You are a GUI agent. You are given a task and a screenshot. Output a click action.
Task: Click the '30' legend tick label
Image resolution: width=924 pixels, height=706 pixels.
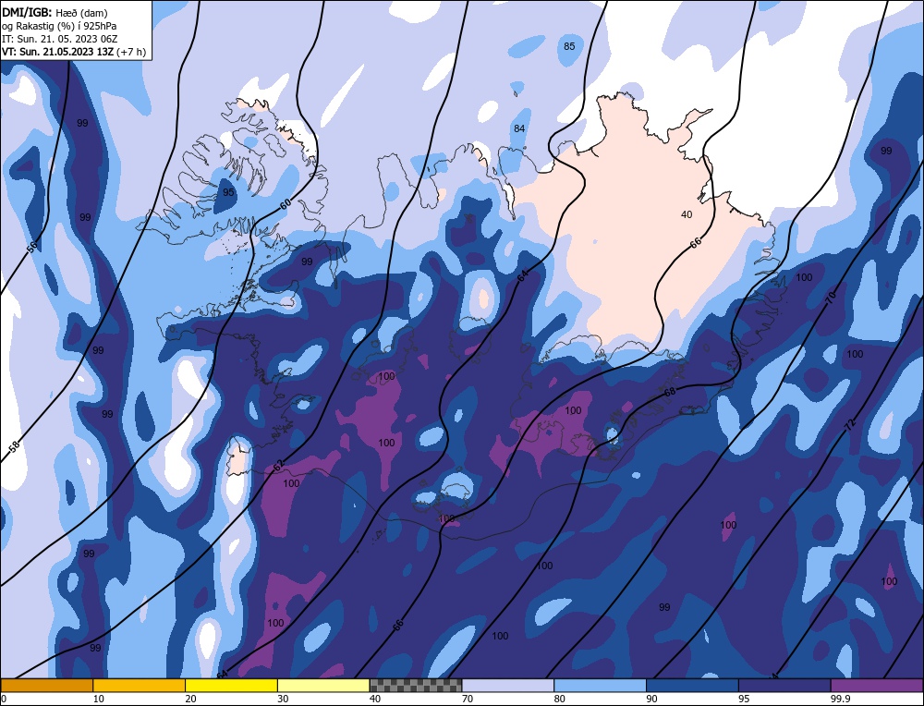(283, 699)
